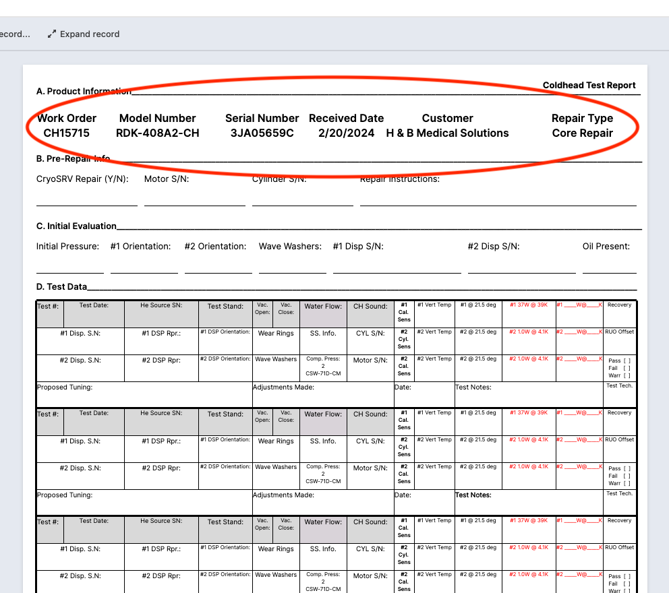Click the #2 Disp S/N label in Initial Evaluation
Image resolution: width=669 pixels, height=593 pixels.
pos(494,247)
